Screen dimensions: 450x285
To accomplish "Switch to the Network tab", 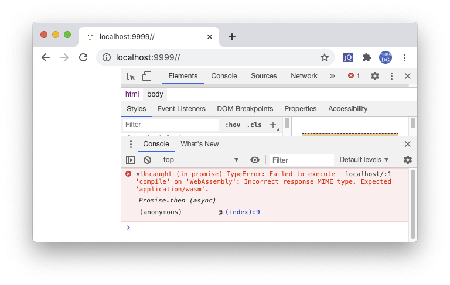I will (x=304, y=76).
